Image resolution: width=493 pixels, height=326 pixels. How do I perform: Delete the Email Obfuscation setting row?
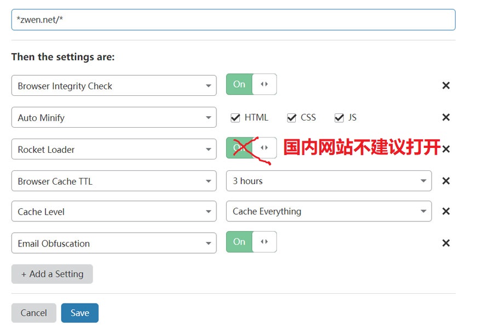point(446,243)
